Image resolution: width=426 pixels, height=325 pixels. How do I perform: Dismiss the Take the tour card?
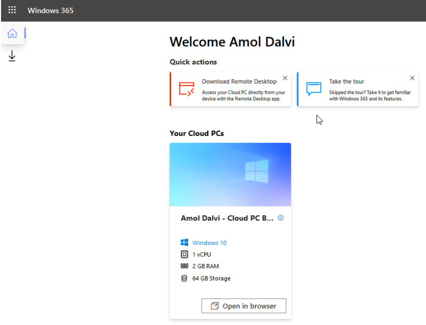click(412, 77)
